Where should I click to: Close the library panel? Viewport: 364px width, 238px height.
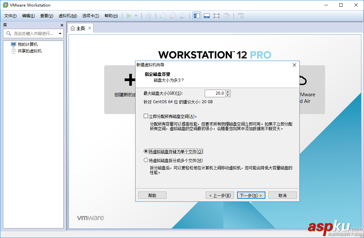click(x=62, y=25)
